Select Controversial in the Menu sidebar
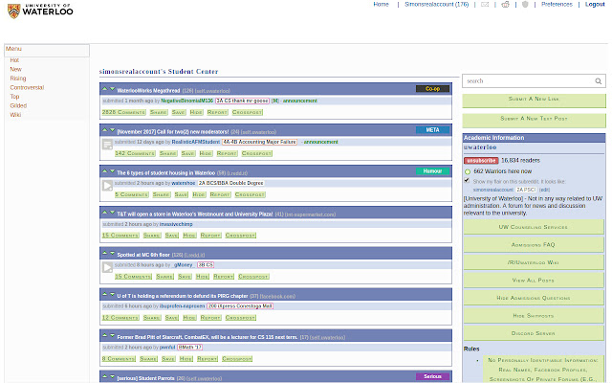The height and width of the screenshot is (383, 612). [27, 87]
